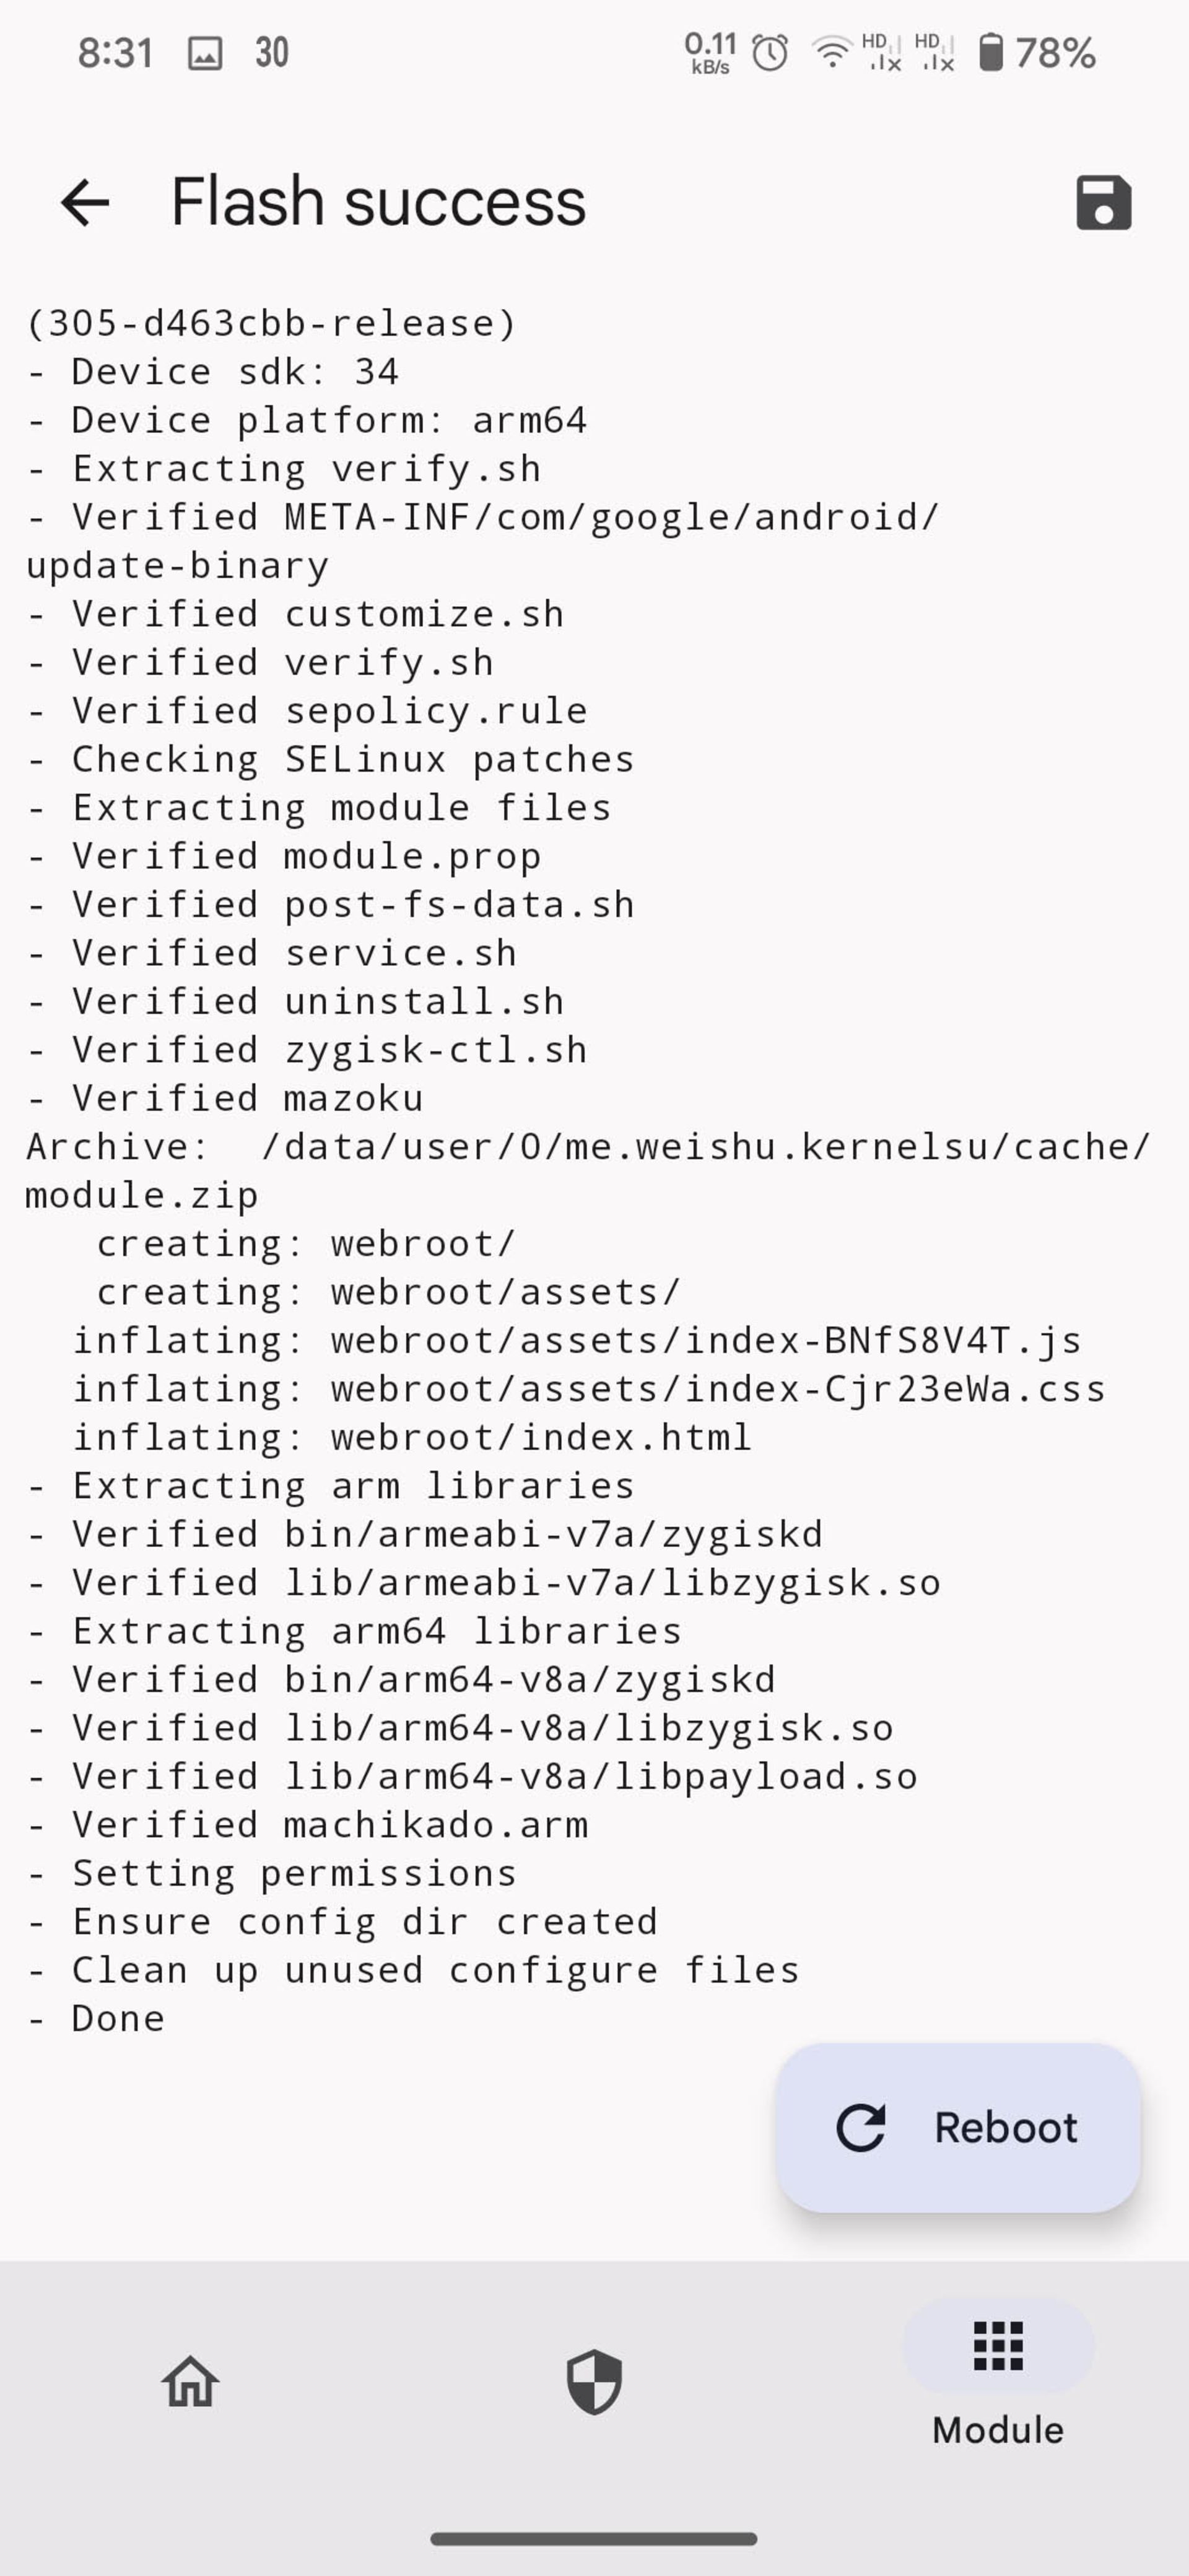
Task: Tap the "Verified mazoku" log line
Action: pos(225,1098)
